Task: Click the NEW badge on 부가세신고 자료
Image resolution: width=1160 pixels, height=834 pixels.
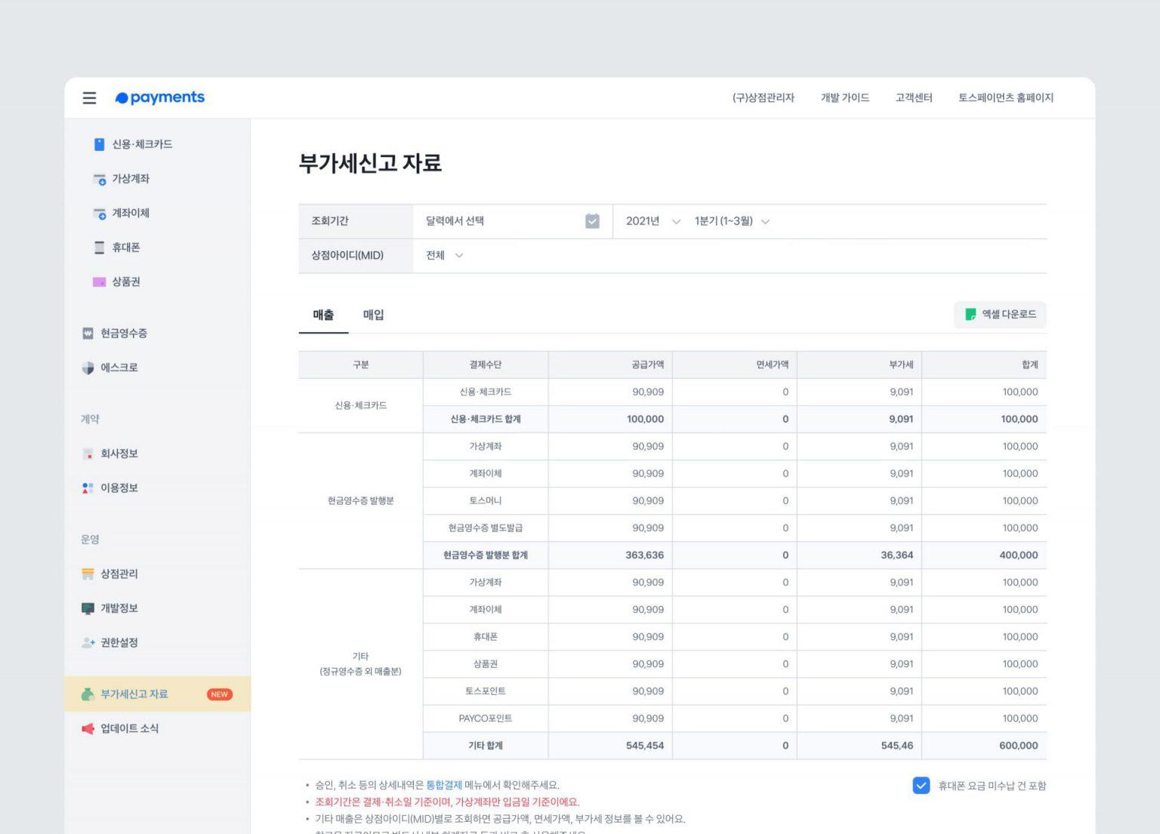Action: [220, 694]
